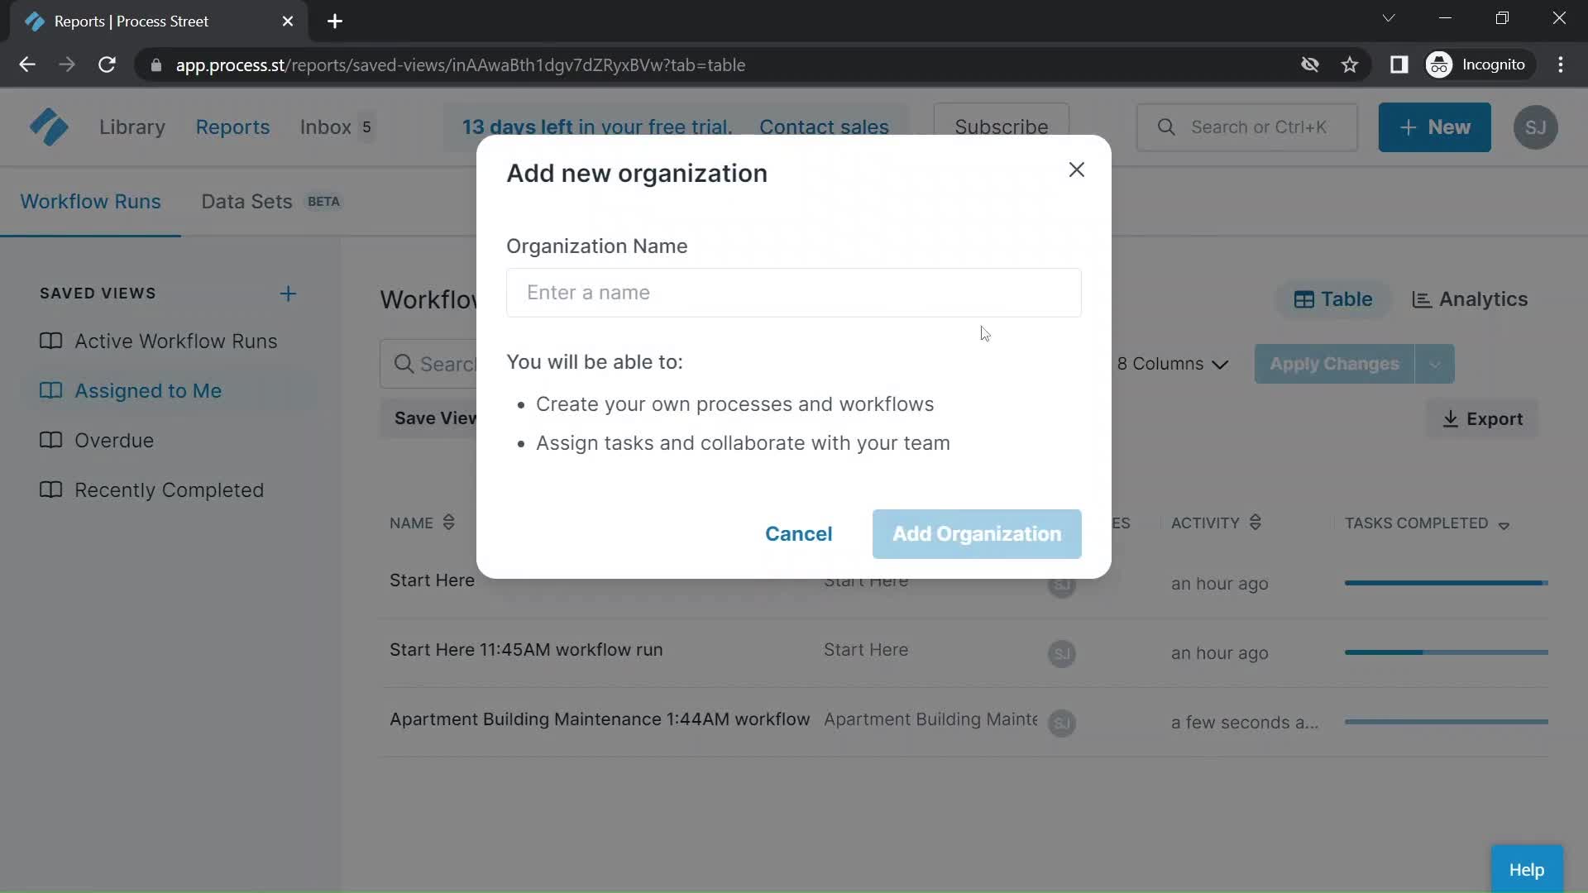Select the Assigned to Me saved view
Image resolution: width=1588 pixels, height=893 pixels.
[147, 389]
